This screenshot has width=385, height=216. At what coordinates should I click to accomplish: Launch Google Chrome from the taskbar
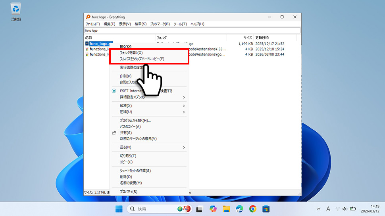point(253,209)
